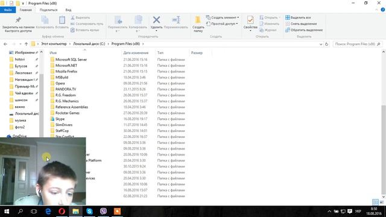
Task: Open Task View on the taskbar
Action: 34,212
